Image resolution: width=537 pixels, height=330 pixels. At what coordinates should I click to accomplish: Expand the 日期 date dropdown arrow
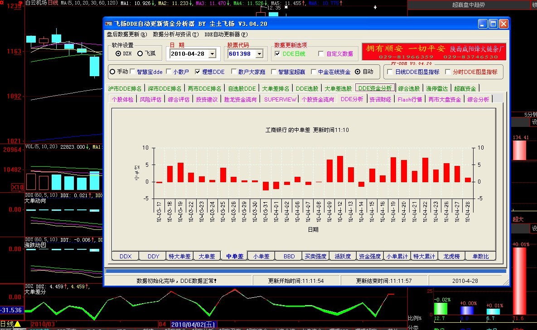(213, 54)
